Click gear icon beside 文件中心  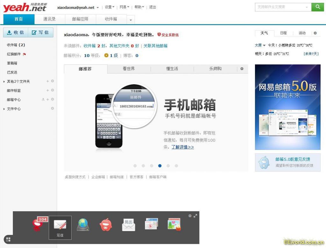pyautogui.click(x=53, y=109)
